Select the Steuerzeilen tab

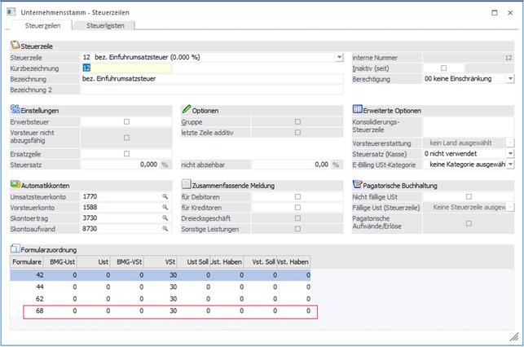pyautogui.click(x=41, y=25)
